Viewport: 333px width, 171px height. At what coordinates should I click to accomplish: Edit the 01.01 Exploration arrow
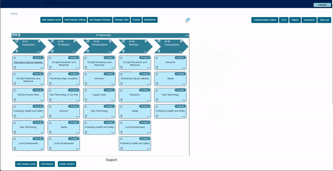17,41
